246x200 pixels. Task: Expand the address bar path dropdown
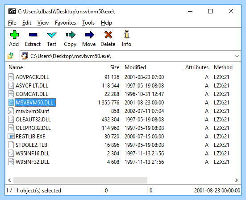click(x=237, y=56)
